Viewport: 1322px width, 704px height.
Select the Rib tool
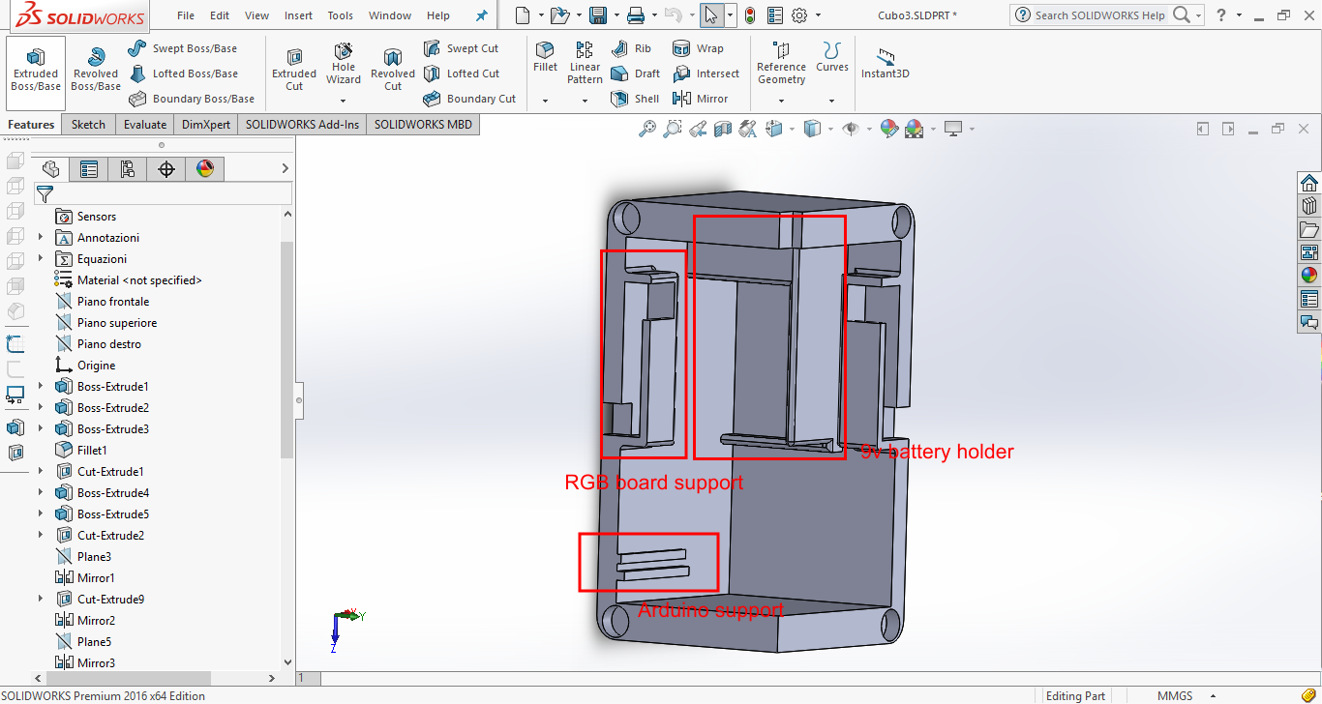[631, 48]
